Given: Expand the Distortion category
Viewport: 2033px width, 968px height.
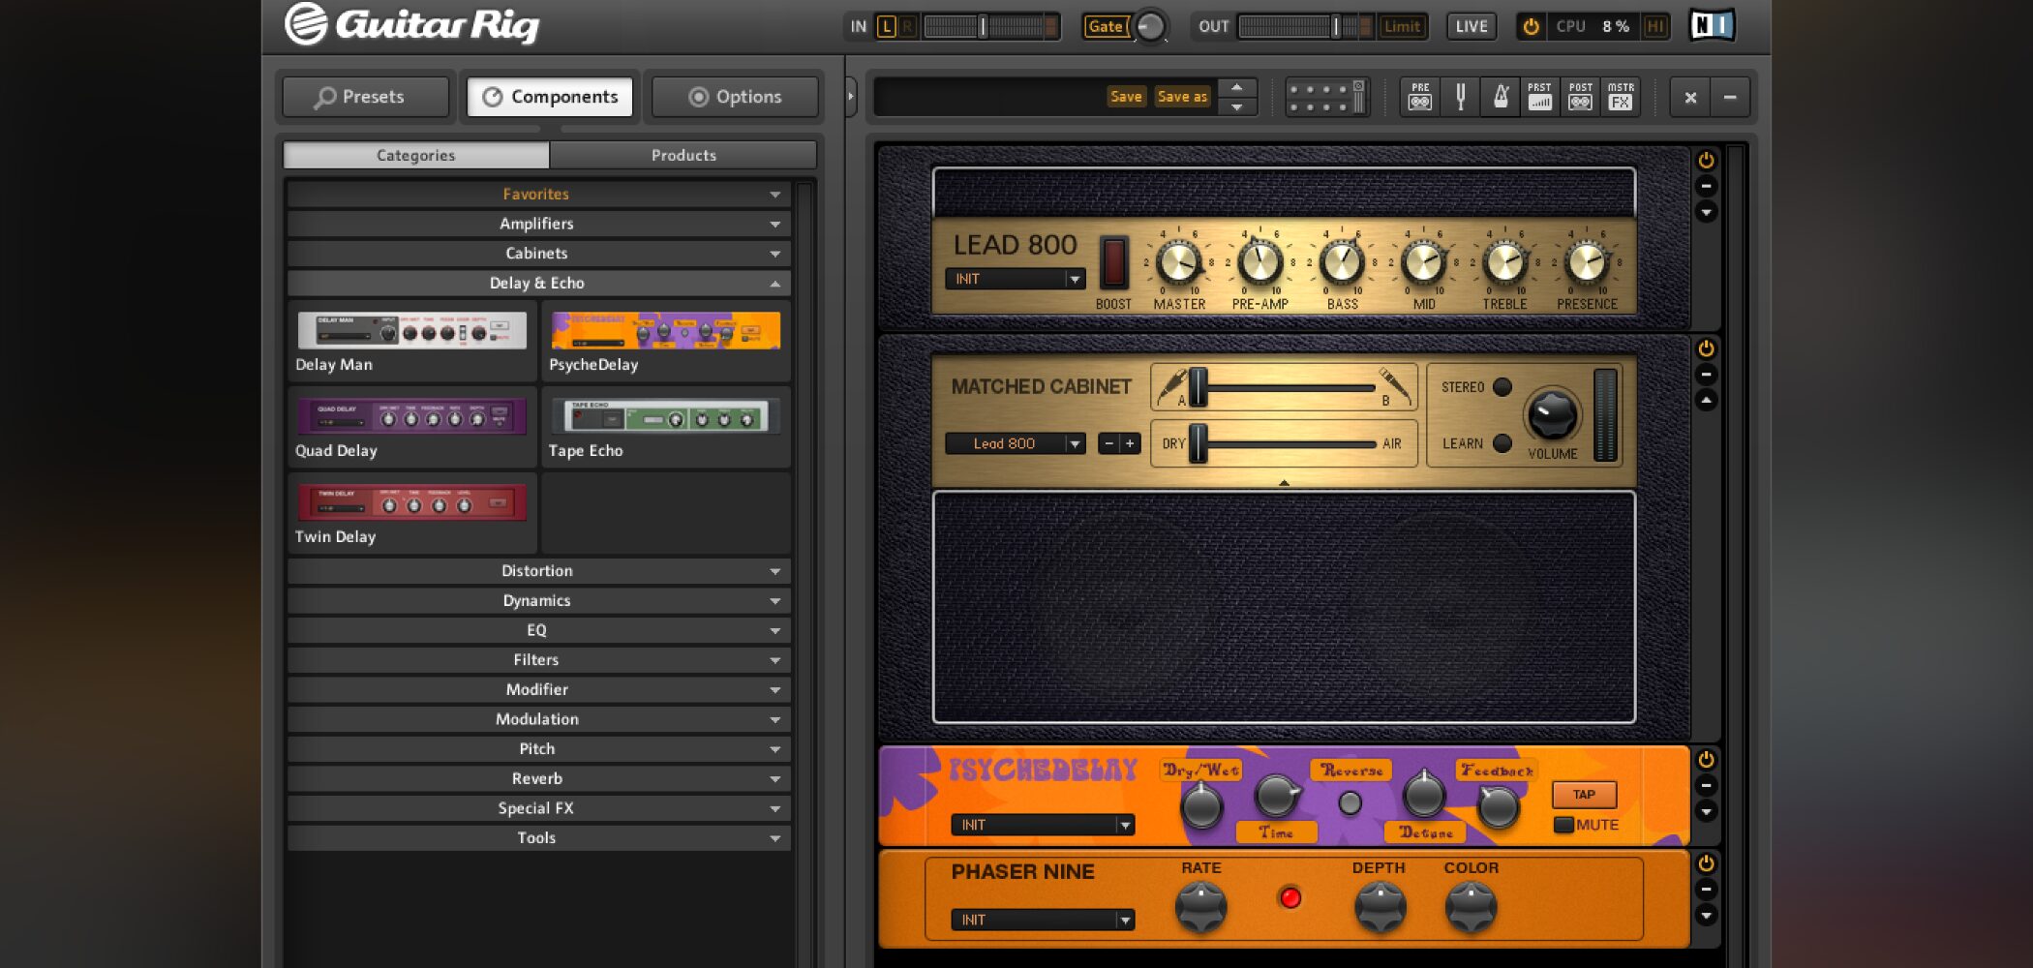Looking at the screenshot, I should [538, 571].
